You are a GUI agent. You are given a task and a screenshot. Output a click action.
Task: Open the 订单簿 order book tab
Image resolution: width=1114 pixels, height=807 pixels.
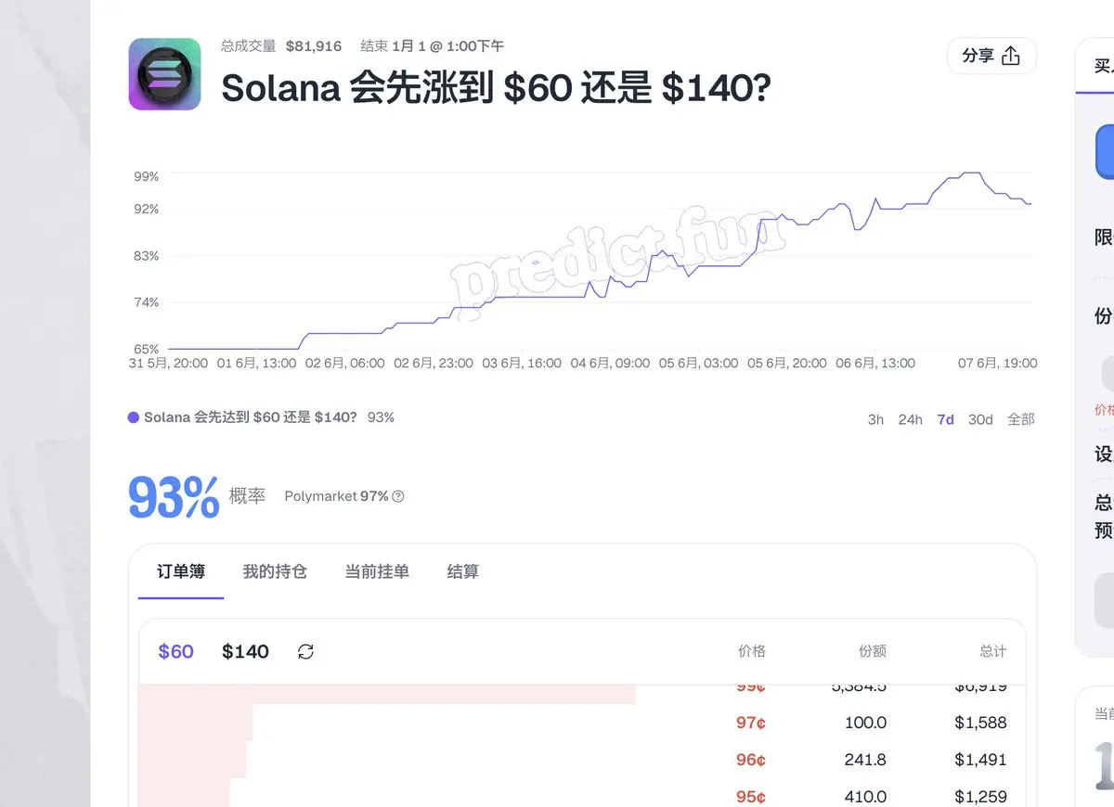[x=181, y=571]
